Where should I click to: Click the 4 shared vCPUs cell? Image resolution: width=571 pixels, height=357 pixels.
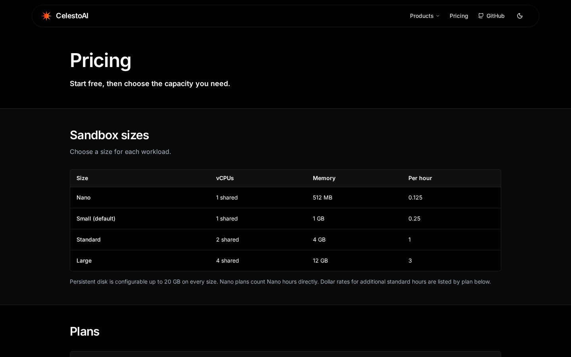228,261
